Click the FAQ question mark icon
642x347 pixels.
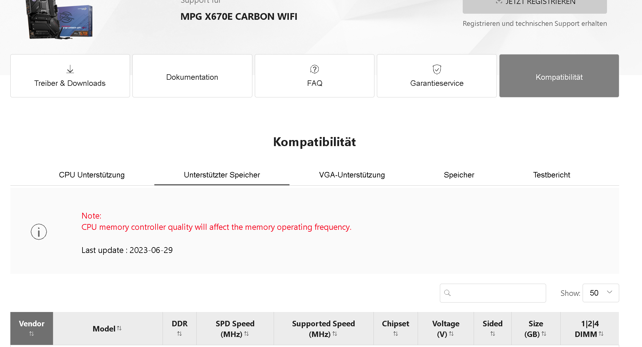[x=314, y=69]
